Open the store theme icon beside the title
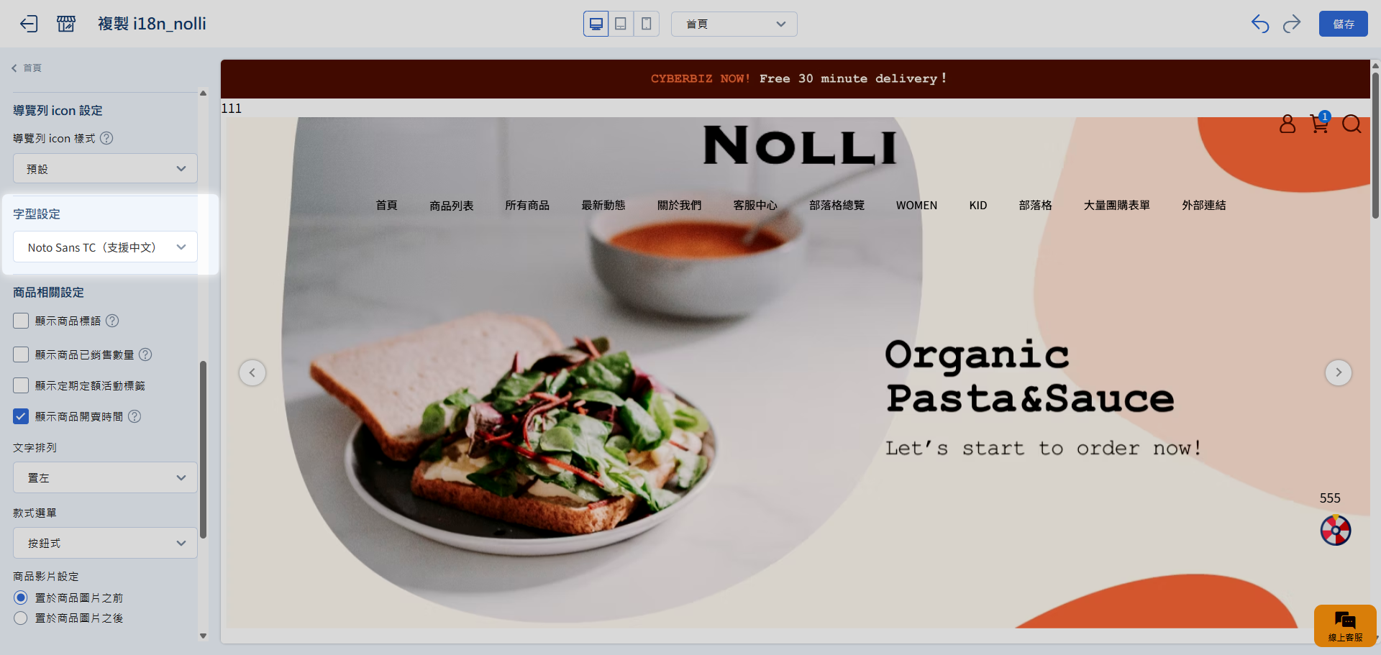Image resolution: width=1381 pixels, height=655 pixels. coord(66,24)
